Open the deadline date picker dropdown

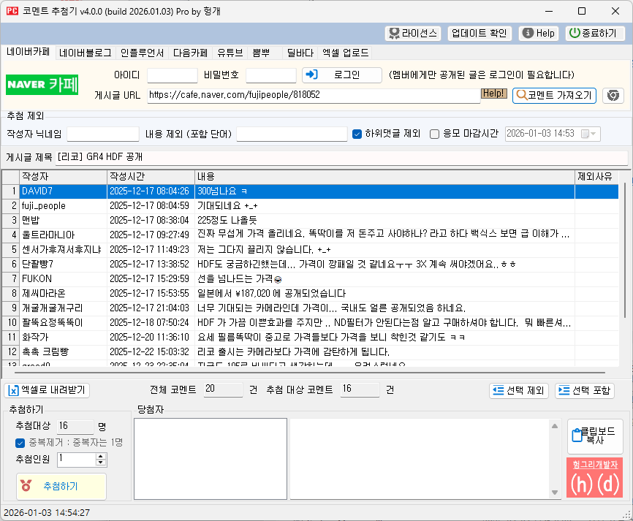[590, 134]
